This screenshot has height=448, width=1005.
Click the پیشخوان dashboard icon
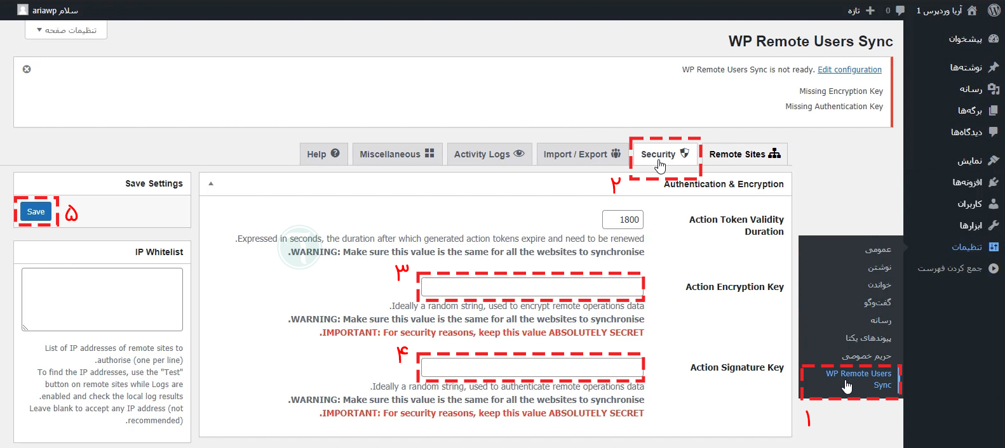coord(994,39)
